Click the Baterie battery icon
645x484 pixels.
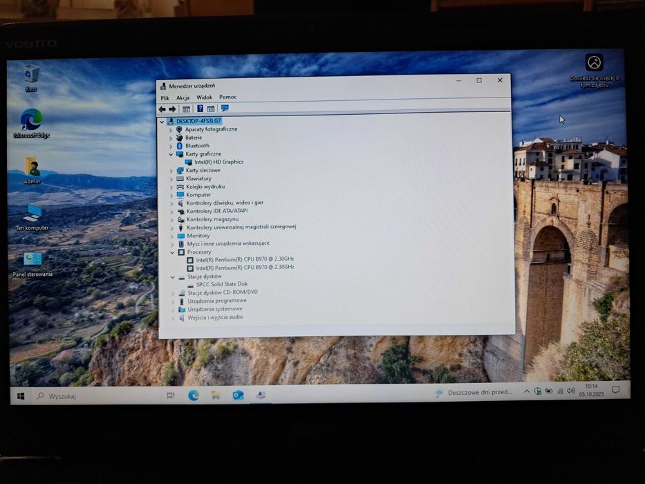(x=179, y=138)
